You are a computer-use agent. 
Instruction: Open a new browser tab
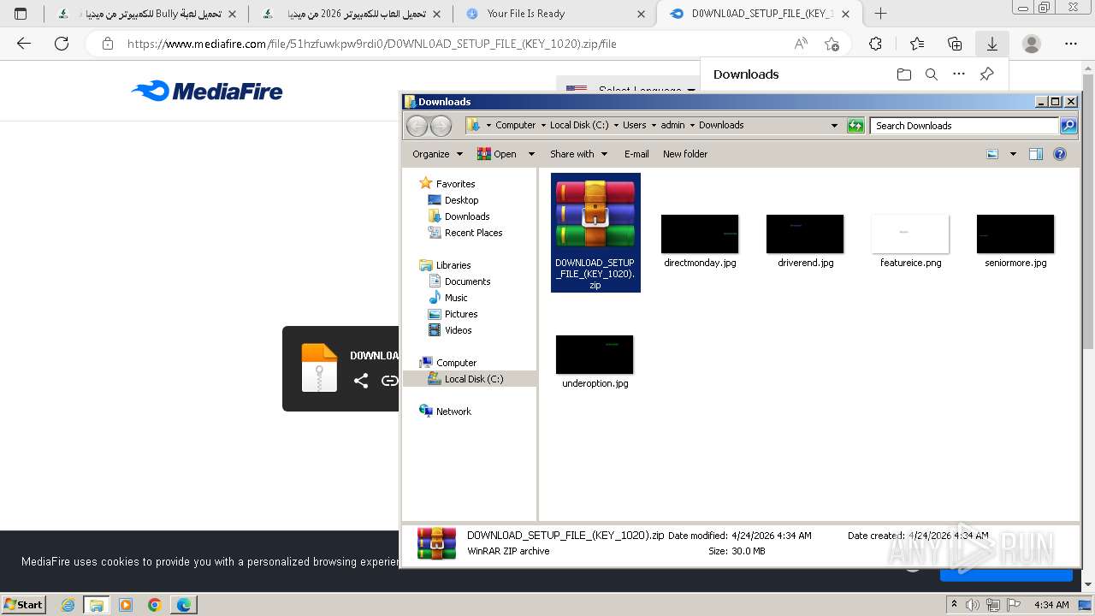click(x=880, y=14)
